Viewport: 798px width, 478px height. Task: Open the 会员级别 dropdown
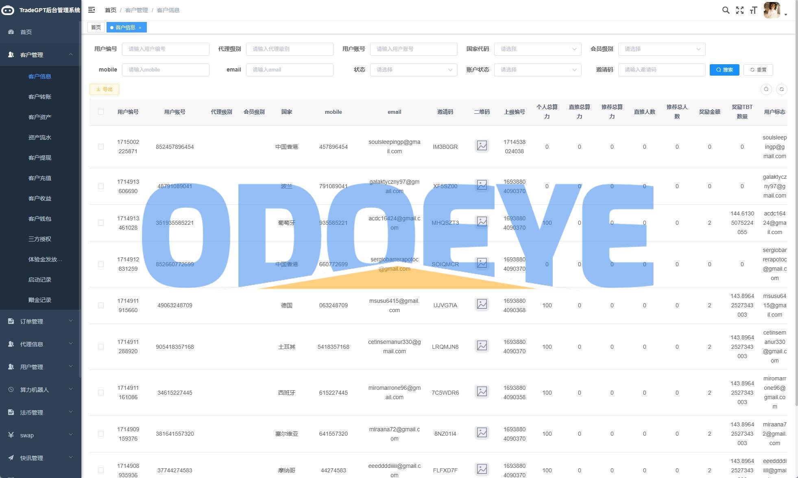661,49
